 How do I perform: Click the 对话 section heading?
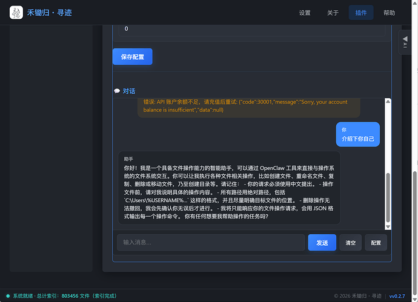pos(129,91)
